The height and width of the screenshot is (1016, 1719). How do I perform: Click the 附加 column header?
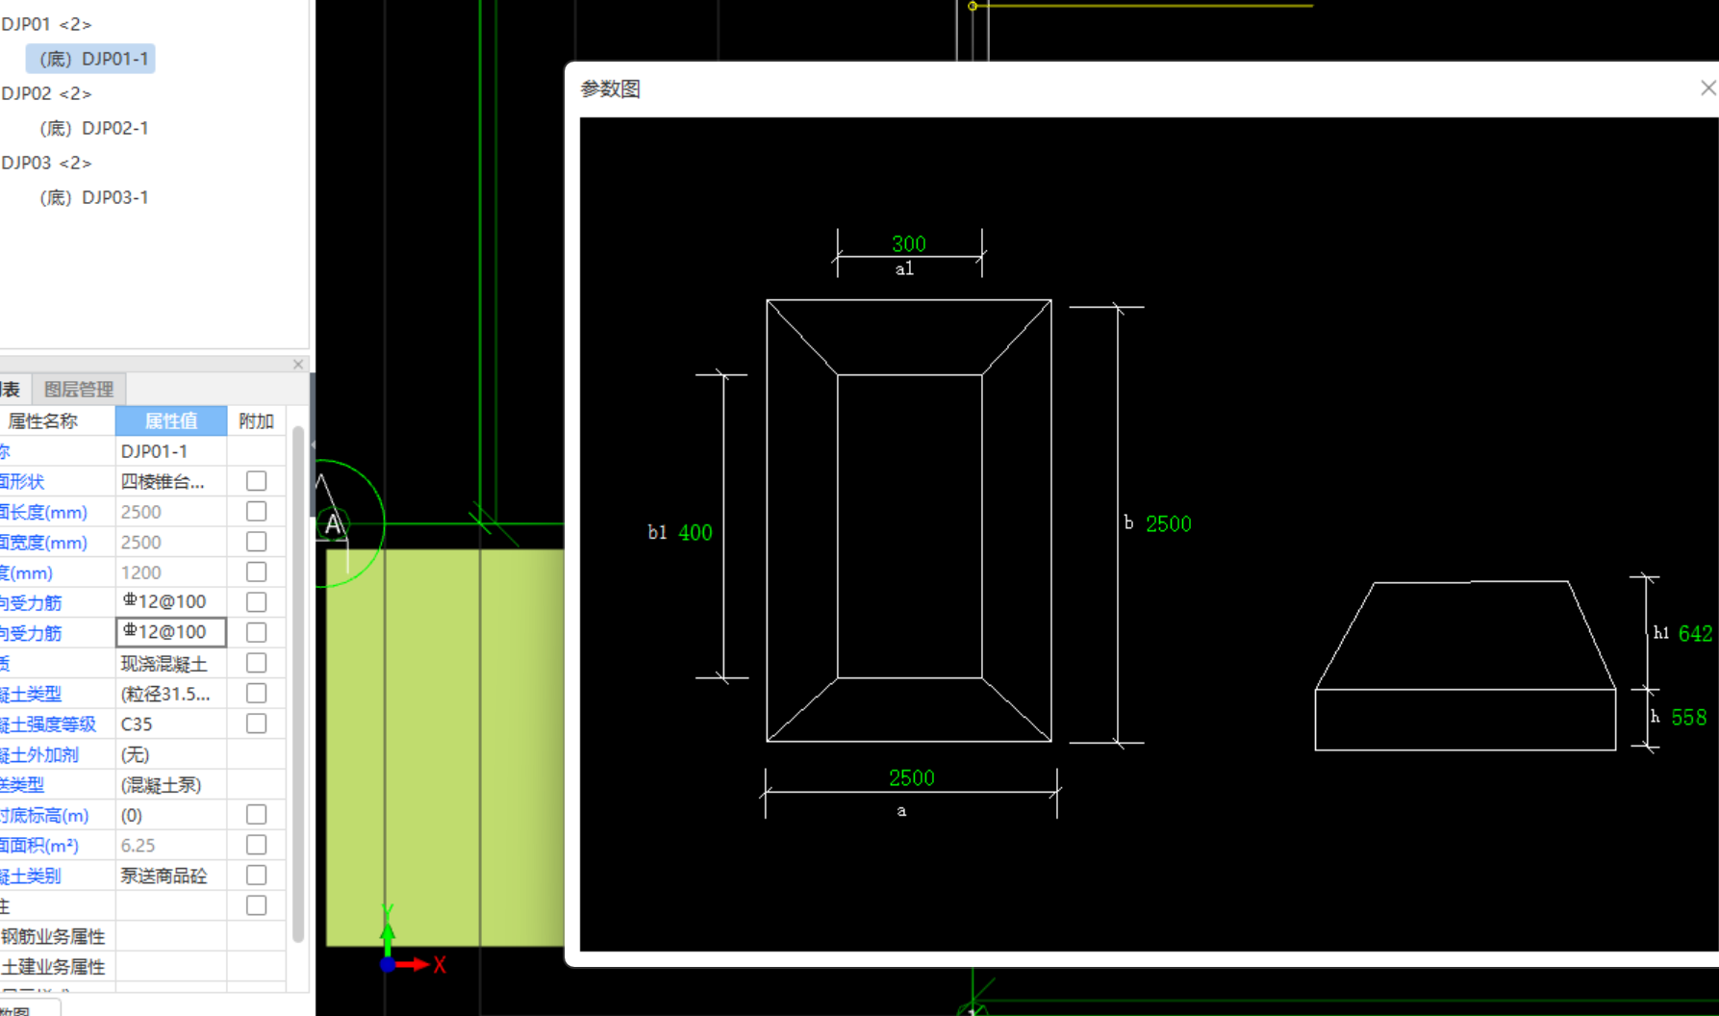pos(256,421)
